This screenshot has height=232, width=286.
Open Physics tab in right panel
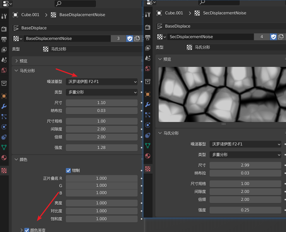[x=148, y=125]
